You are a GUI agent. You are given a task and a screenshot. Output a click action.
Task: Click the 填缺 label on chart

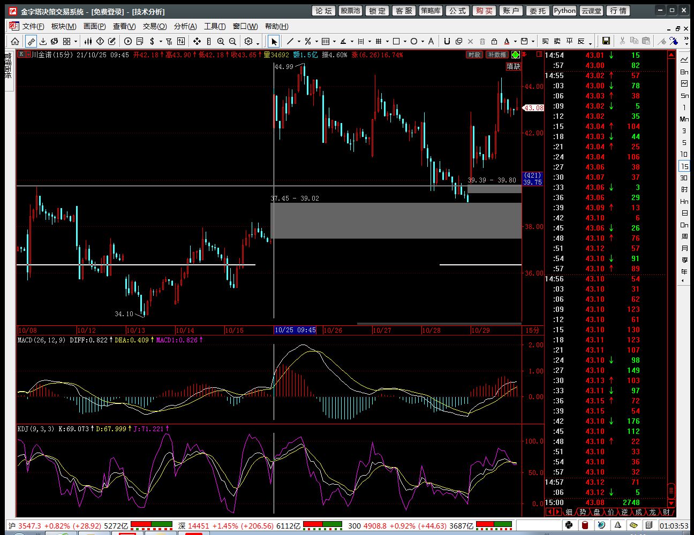point(514,66)
